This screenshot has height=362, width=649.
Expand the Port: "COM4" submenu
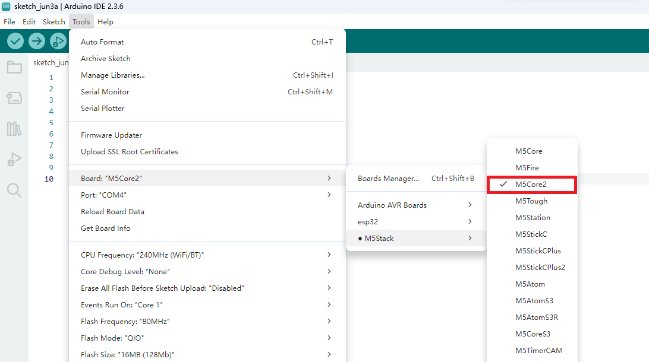207,195
